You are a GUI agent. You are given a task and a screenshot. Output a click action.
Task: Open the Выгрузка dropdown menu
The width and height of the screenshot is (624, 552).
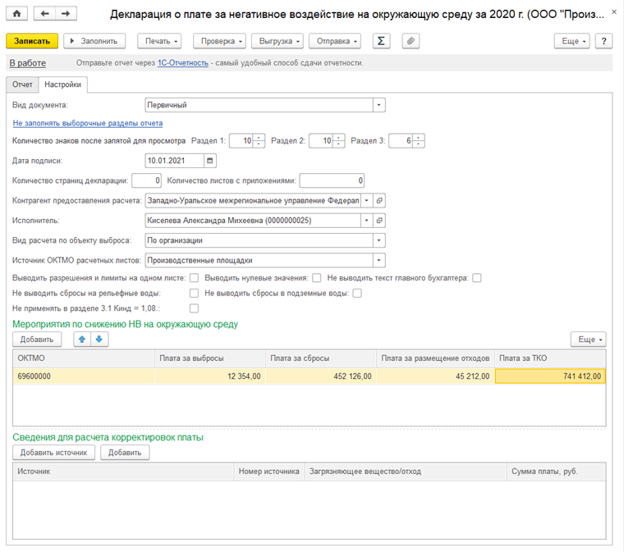tap(278, 41)
